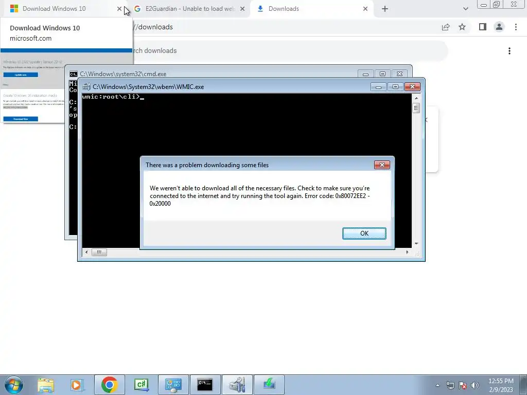This screenshot has height=395, width=527.
Task: Click the green download arrow taskbar icon
Action: pos(269,385)
